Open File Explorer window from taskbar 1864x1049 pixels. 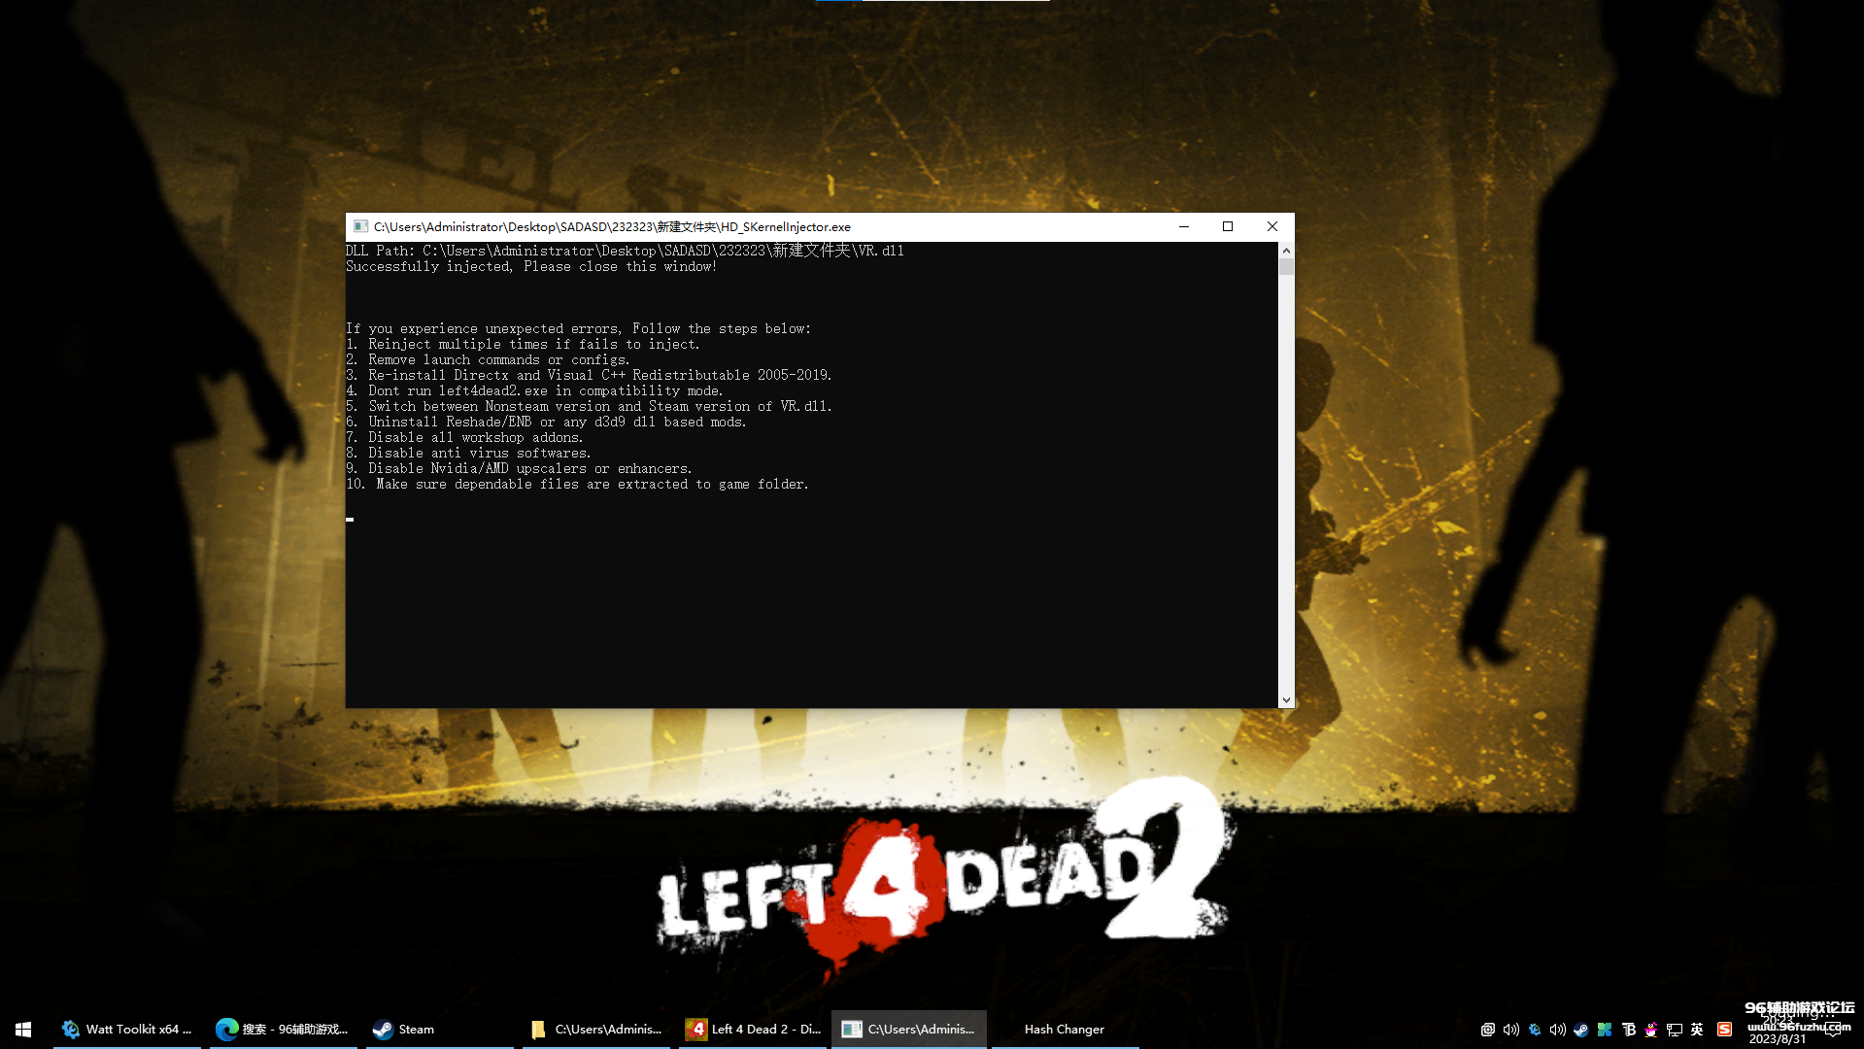(595, 1029)
